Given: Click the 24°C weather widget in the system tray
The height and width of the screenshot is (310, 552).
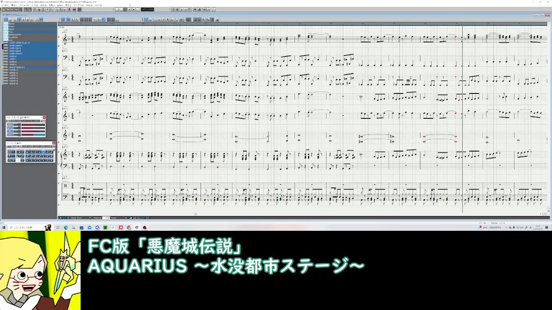Looking at the screenshot, I should [x=489, y=227].
